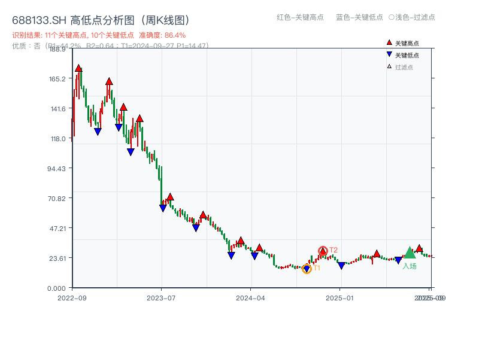Click the blue low-point triangle near 2024-04
The image size is (479, 359).
(254, 255)
